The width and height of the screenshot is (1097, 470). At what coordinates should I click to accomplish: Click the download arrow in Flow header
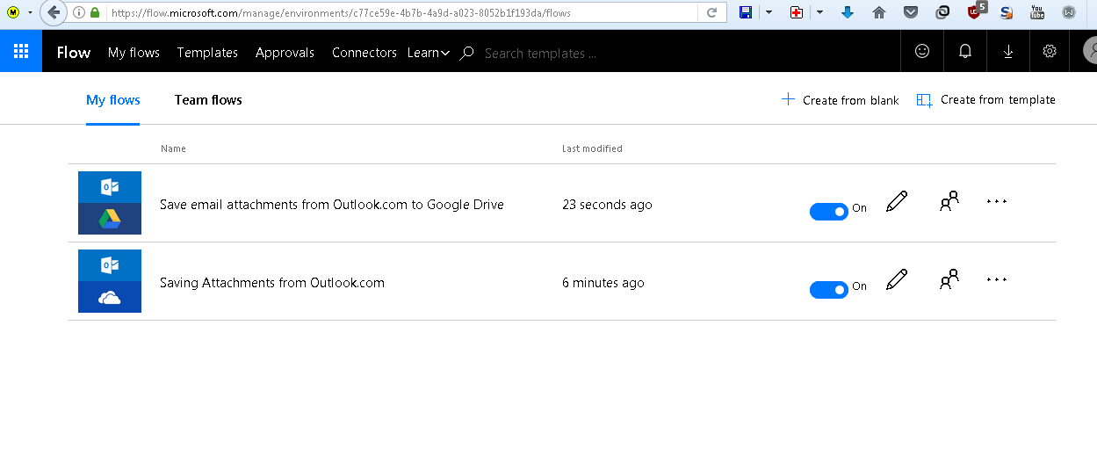1008,52
